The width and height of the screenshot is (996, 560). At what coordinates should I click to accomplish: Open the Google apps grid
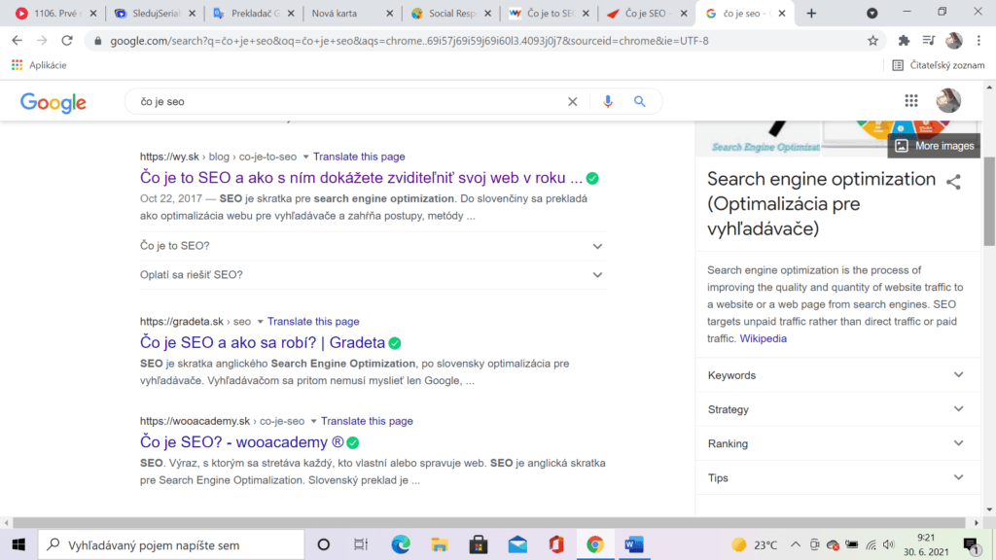tap(911, 101)
